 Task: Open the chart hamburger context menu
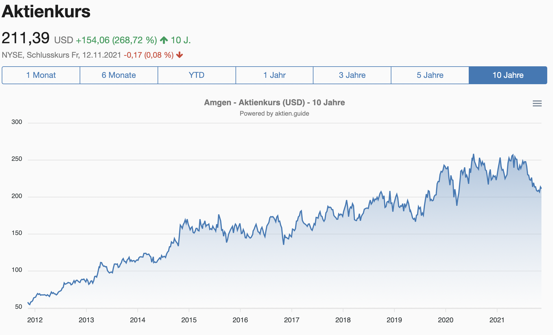tap(537, 103)
